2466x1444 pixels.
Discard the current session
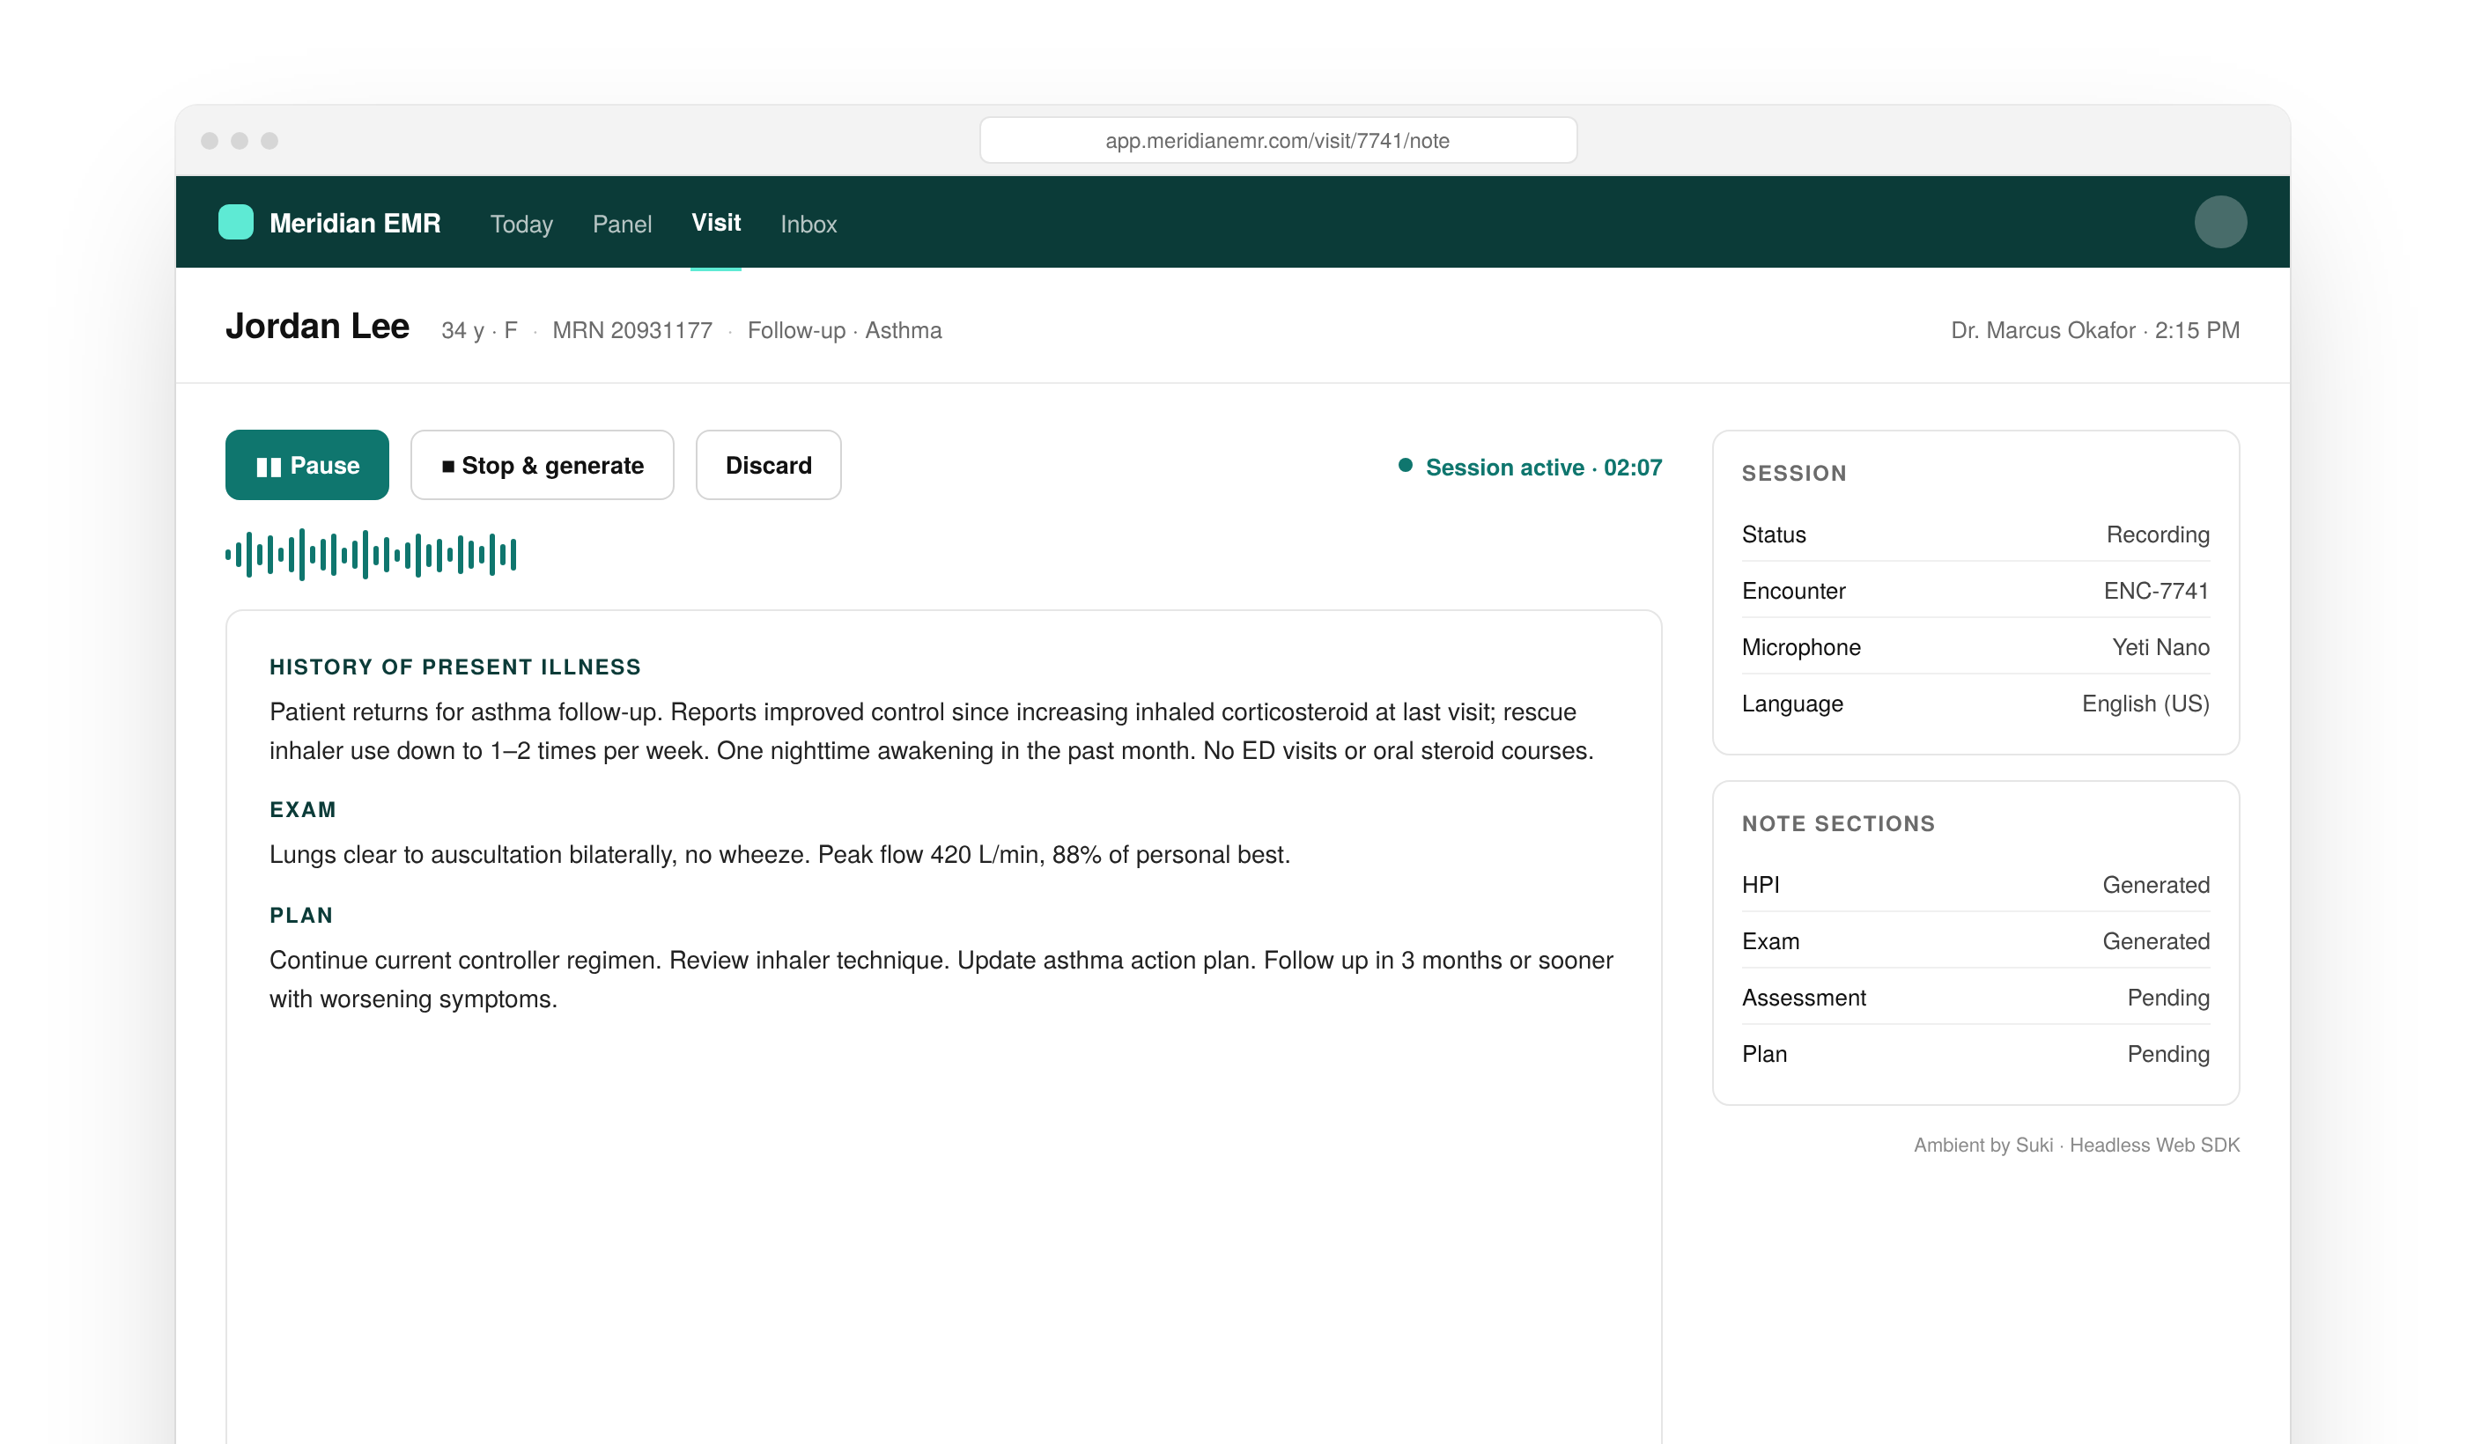(768, 465)
